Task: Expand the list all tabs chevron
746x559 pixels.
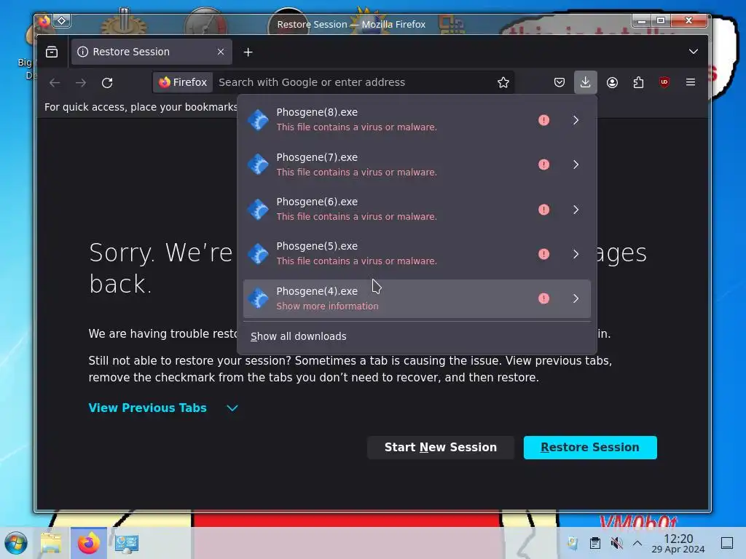Action: click(x=694, y=52)
